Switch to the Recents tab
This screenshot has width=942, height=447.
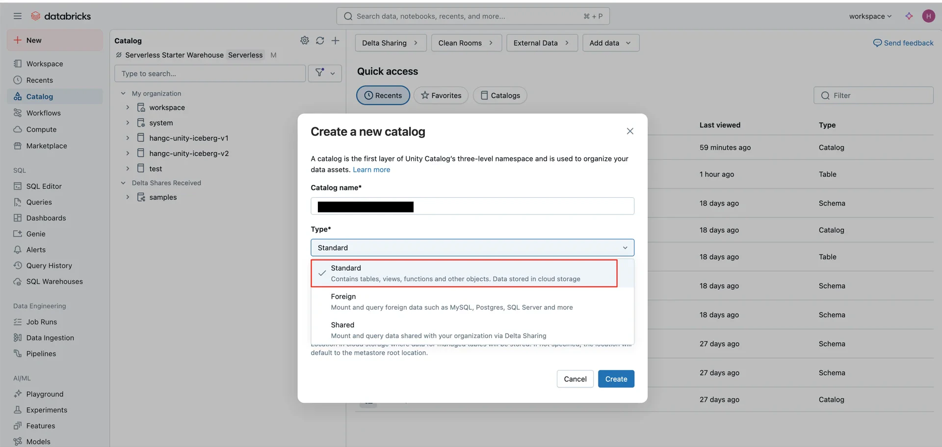(383, 95)
